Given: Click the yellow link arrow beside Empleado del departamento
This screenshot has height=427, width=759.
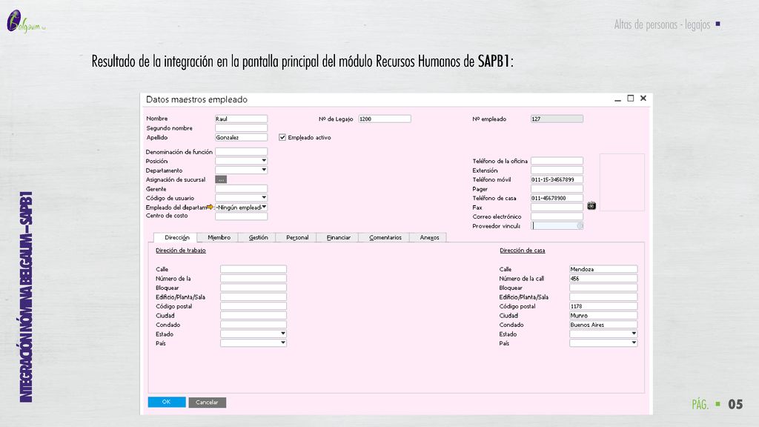Looking at the screenshot, I should 210,208.
